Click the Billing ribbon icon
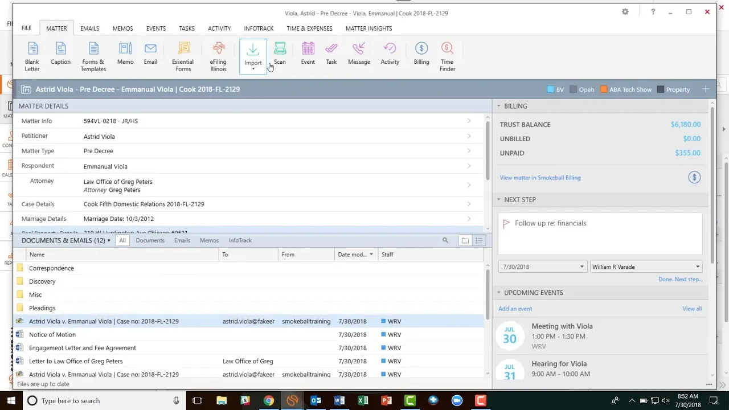Viewport: 729px width, 410px height. coord(421,54)
